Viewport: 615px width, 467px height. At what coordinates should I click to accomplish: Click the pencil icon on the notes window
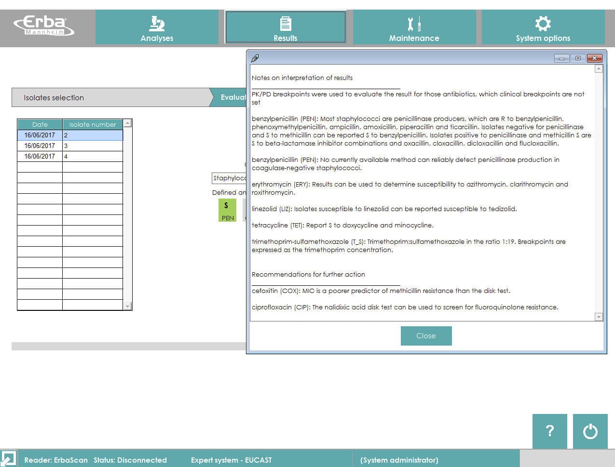click(255, 58)
